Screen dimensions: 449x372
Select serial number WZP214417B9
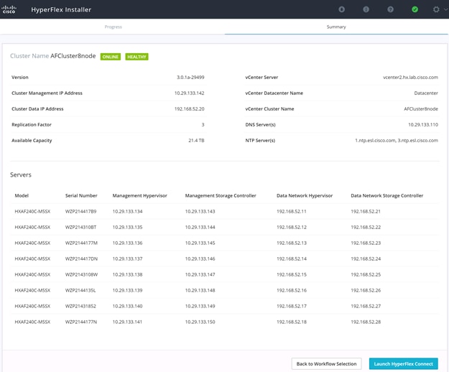[80, 211]
